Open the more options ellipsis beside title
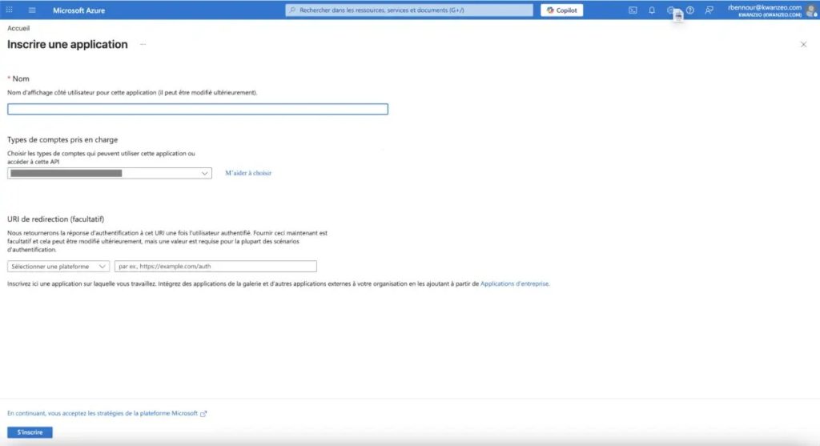 pyautogui.click(x=143, y=45)
